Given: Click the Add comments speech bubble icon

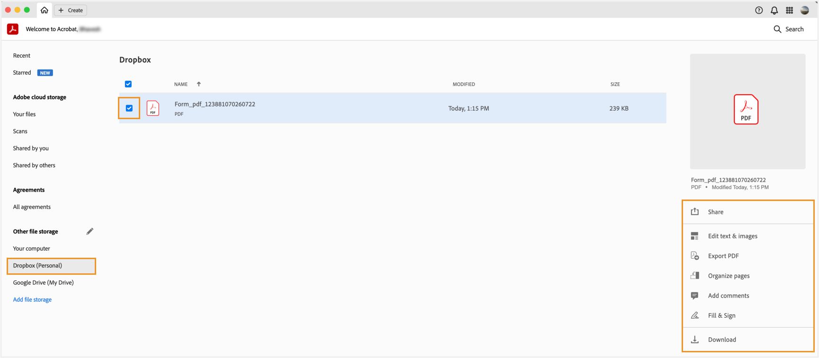Looking at the screenshot, I should pos(695,296).
